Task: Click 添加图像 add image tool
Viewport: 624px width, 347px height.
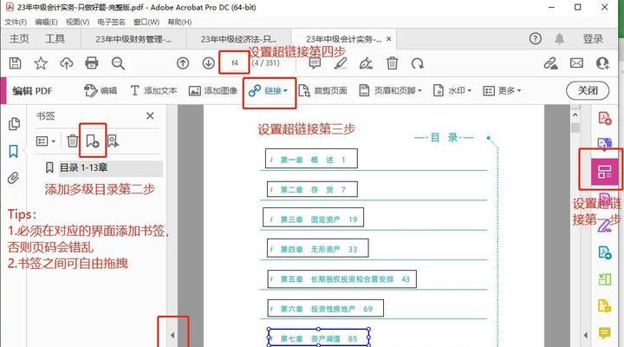Action: coord(213,91)
